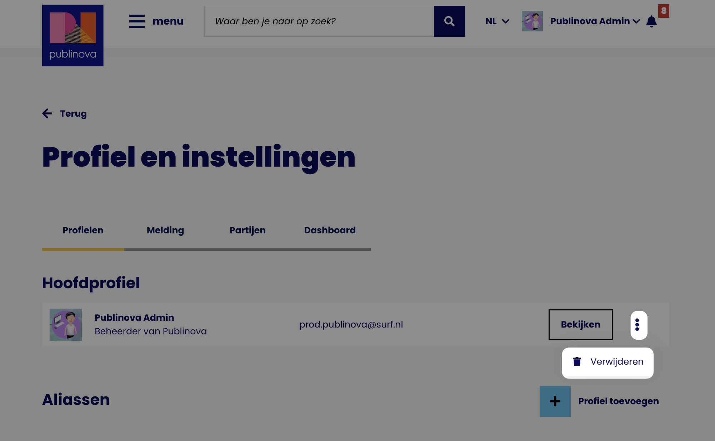Focus the 'Waar ben je naar op zoek?' search field
Screen dimensions: 715x441
(319, 21)
